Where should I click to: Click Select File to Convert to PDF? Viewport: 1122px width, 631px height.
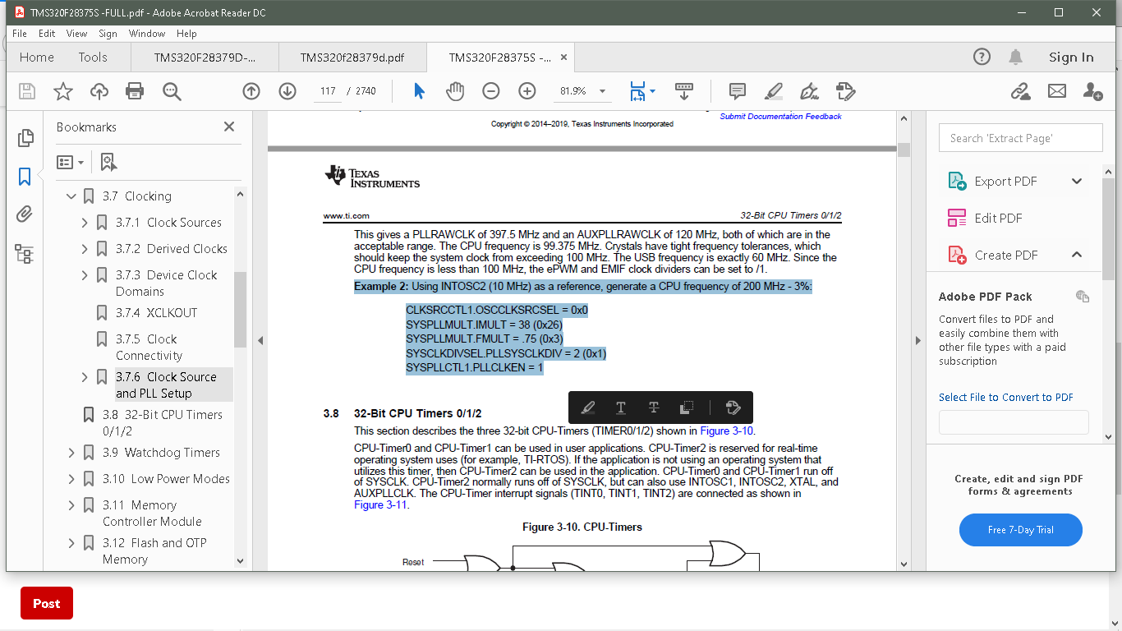click(x=1006, y=398)
